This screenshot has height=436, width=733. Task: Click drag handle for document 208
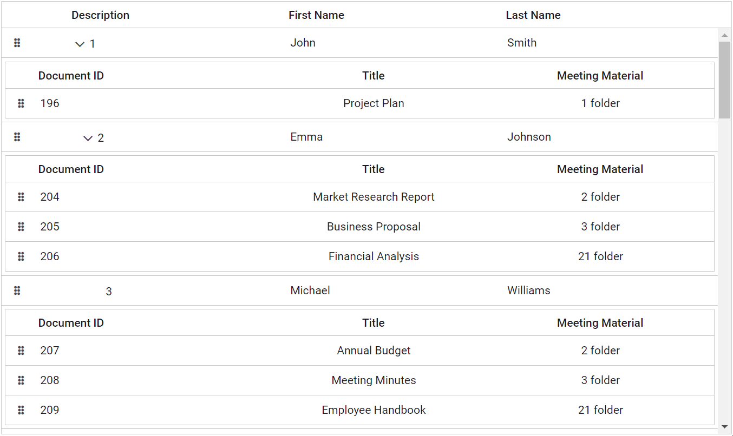(x=21, y=380)
